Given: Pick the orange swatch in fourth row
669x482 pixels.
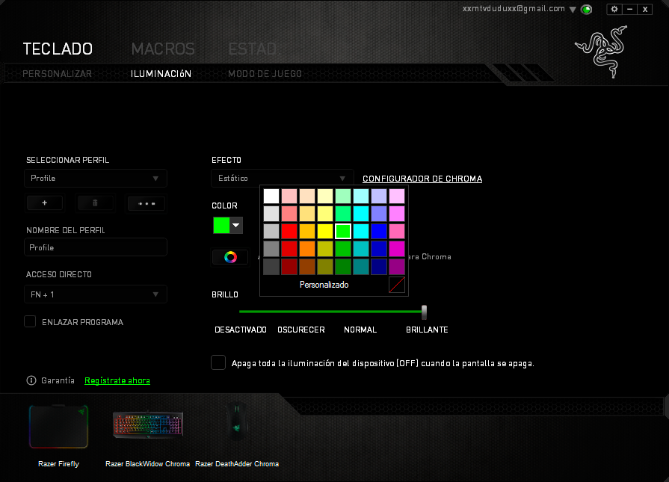Looking at the screenshot, I should (307, 249).
